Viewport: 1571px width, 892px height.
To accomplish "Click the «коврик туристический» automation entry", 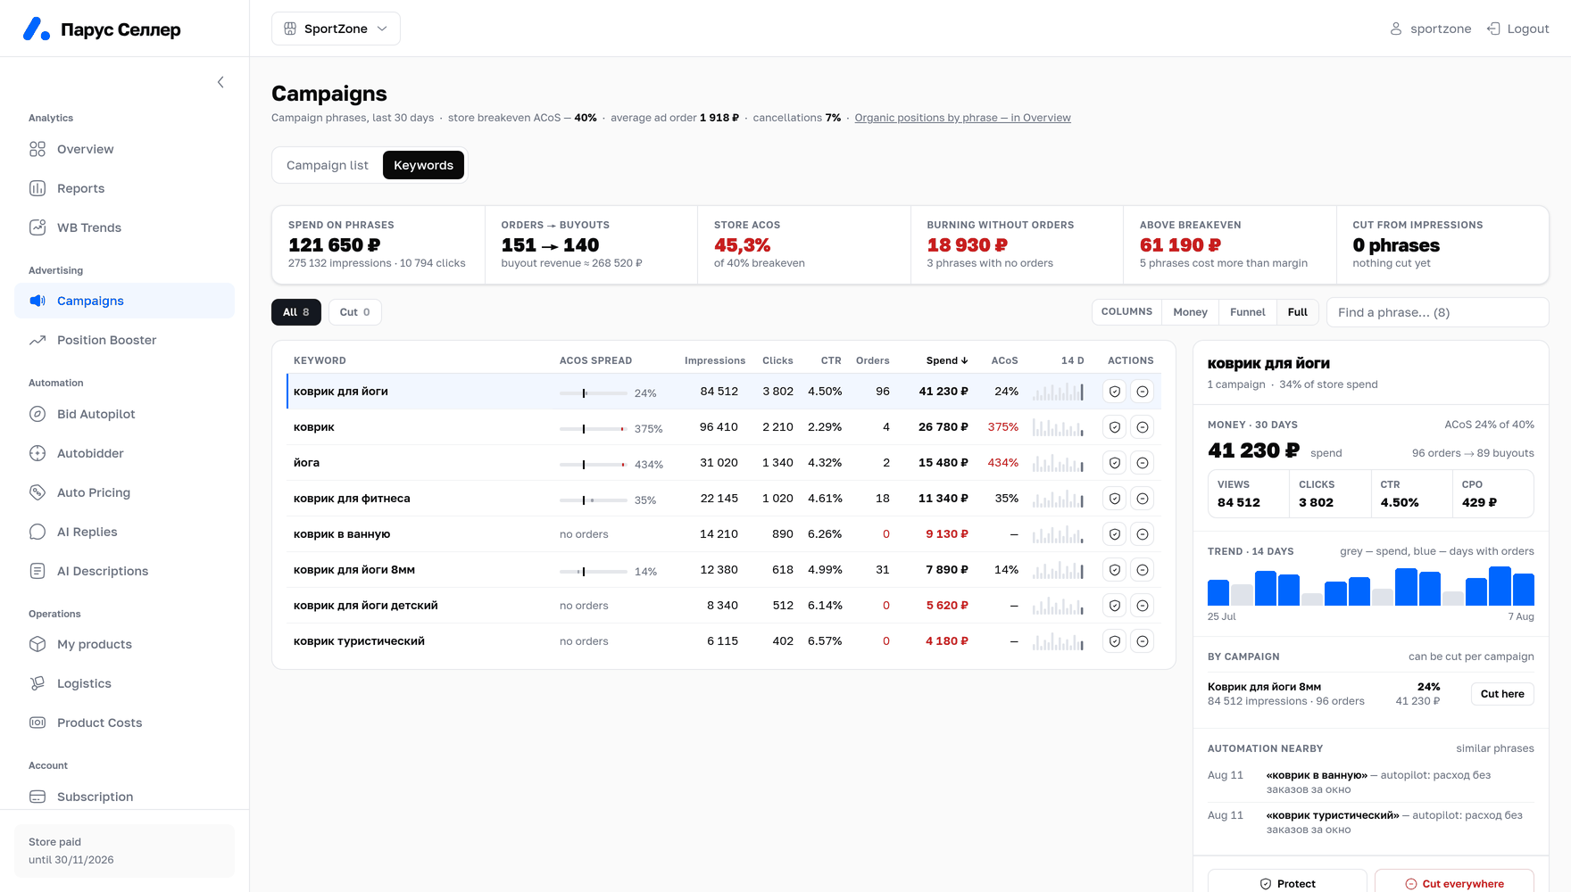I will point(1370,822).
